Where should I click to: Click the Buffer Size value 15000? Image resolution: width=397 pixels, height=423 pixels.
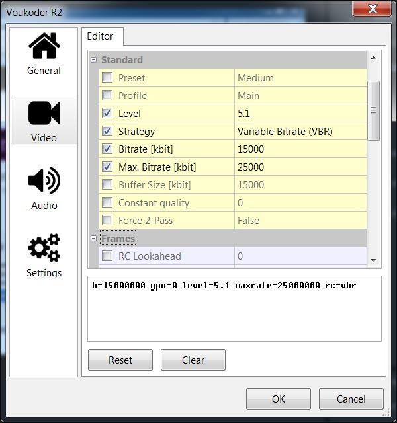pyautogui.click(x=300, y=185)
